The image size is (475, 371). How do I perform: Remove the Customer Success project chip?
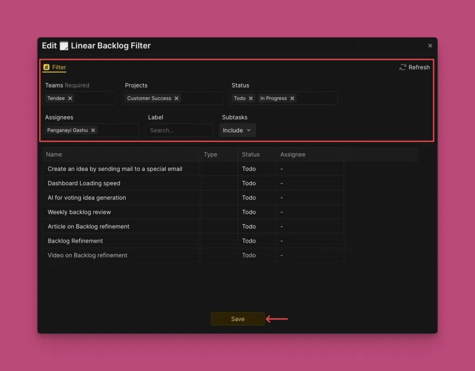coord(176,98)
